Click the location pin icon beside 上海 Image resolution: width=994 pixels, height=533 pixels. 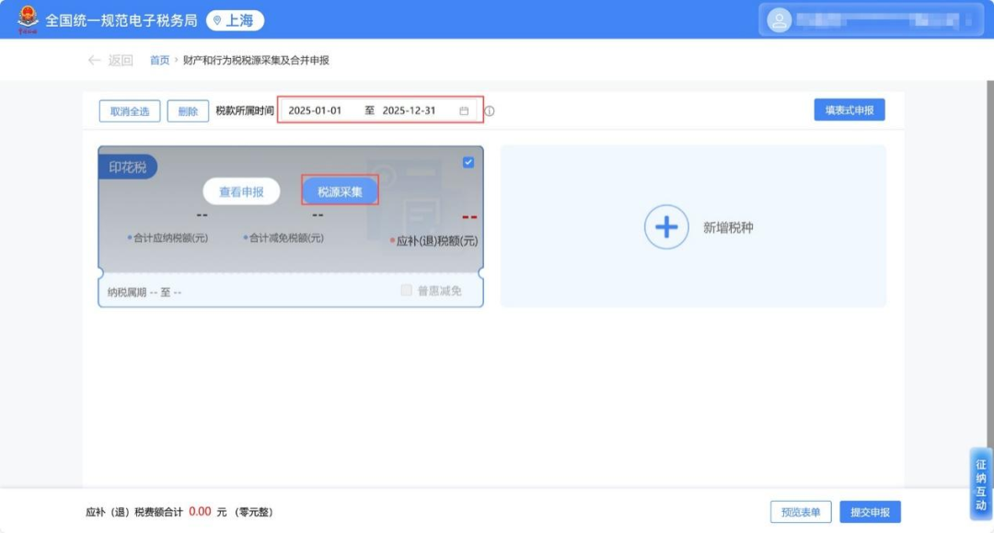[x=217, y=20]
